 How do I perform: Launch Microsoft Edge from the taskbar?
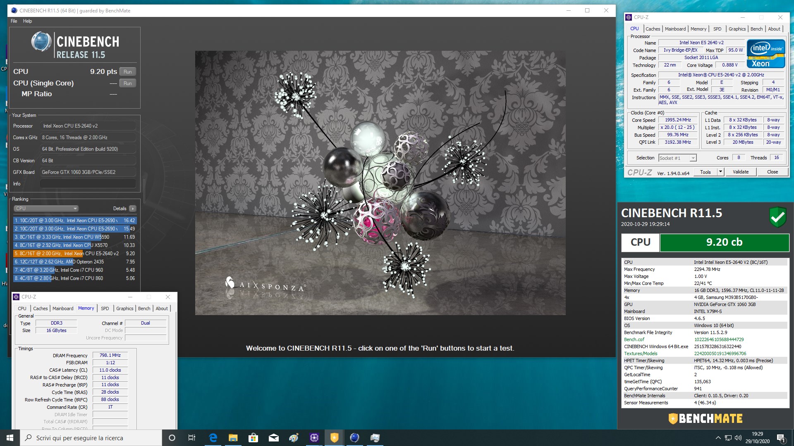[213, 438]
